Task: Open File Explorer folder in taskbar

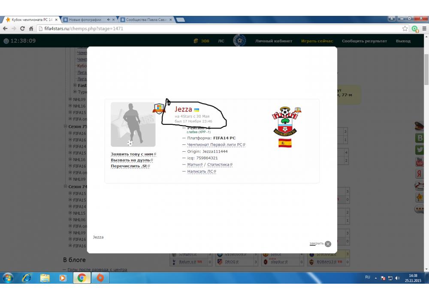Action: tap(45, 278)
